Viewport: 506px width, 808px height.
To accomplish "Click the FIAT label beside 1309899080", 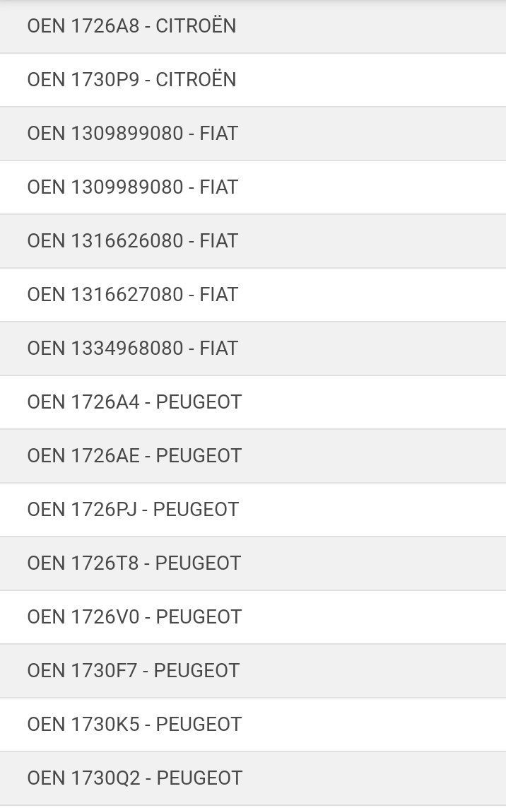I will pos(219,134).
